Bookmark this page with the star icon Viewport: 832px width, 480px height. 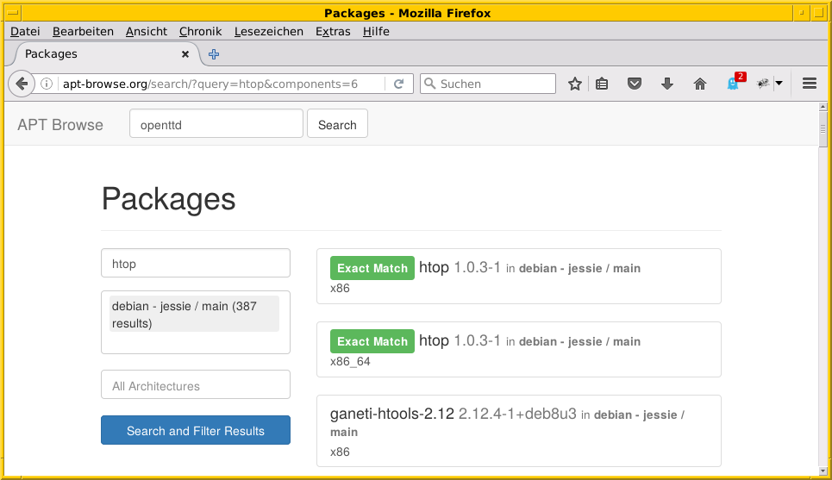[x=575, y=84]
